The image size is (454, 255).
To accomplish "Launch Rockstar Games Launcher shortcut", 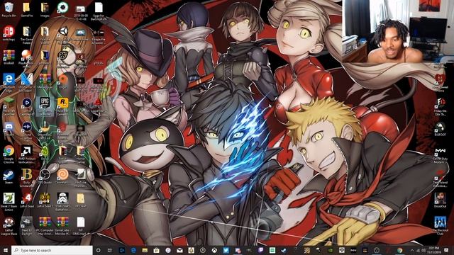I will [x=63, y=105].
